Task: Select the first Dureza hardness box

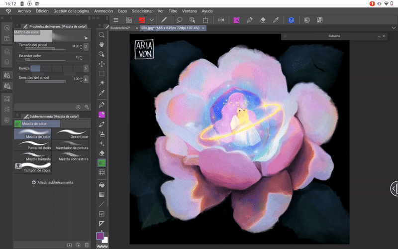Action: (35, 68)
